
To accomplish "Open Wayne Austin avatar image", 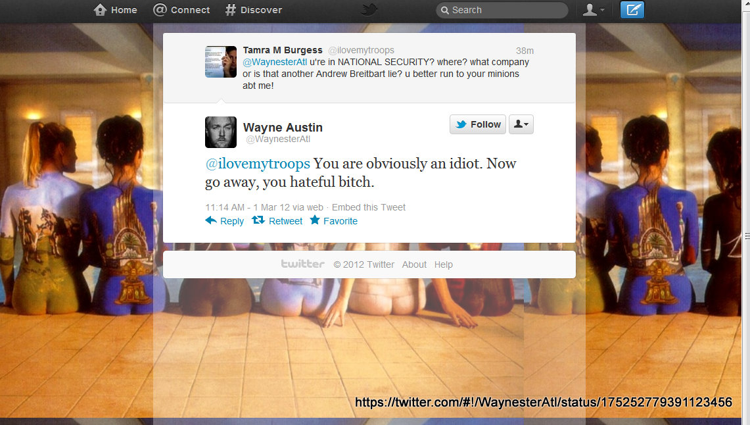I will tap(220, 132).
